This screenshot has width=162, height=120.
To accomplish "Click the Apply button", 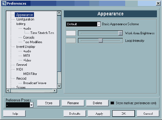I will click(99, 113).
